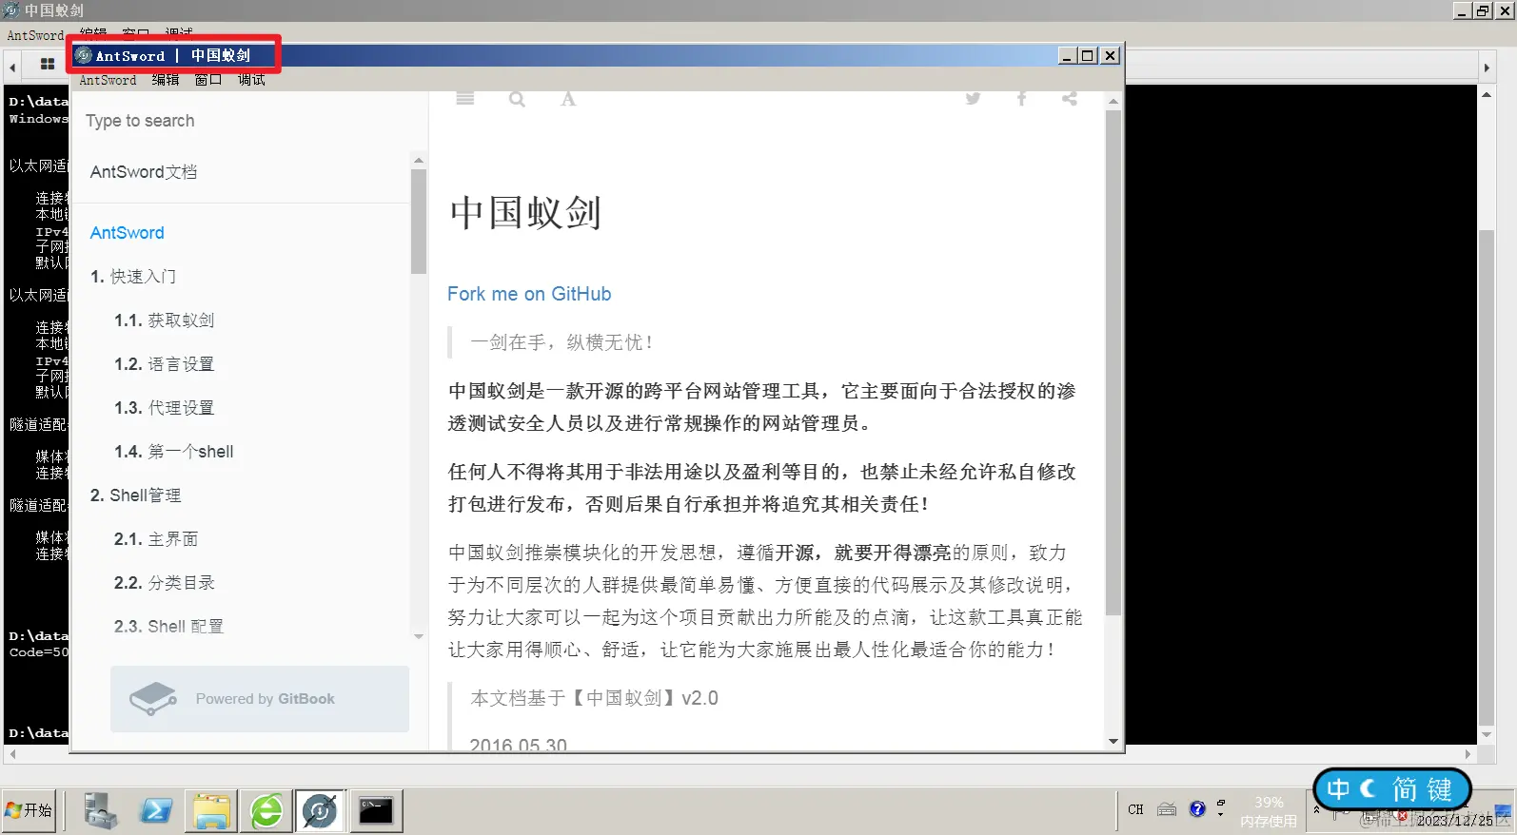This screenshot has width=1517, height=835.
Task: Click document scrollbar up arrow
Action: pos(1113,100)
